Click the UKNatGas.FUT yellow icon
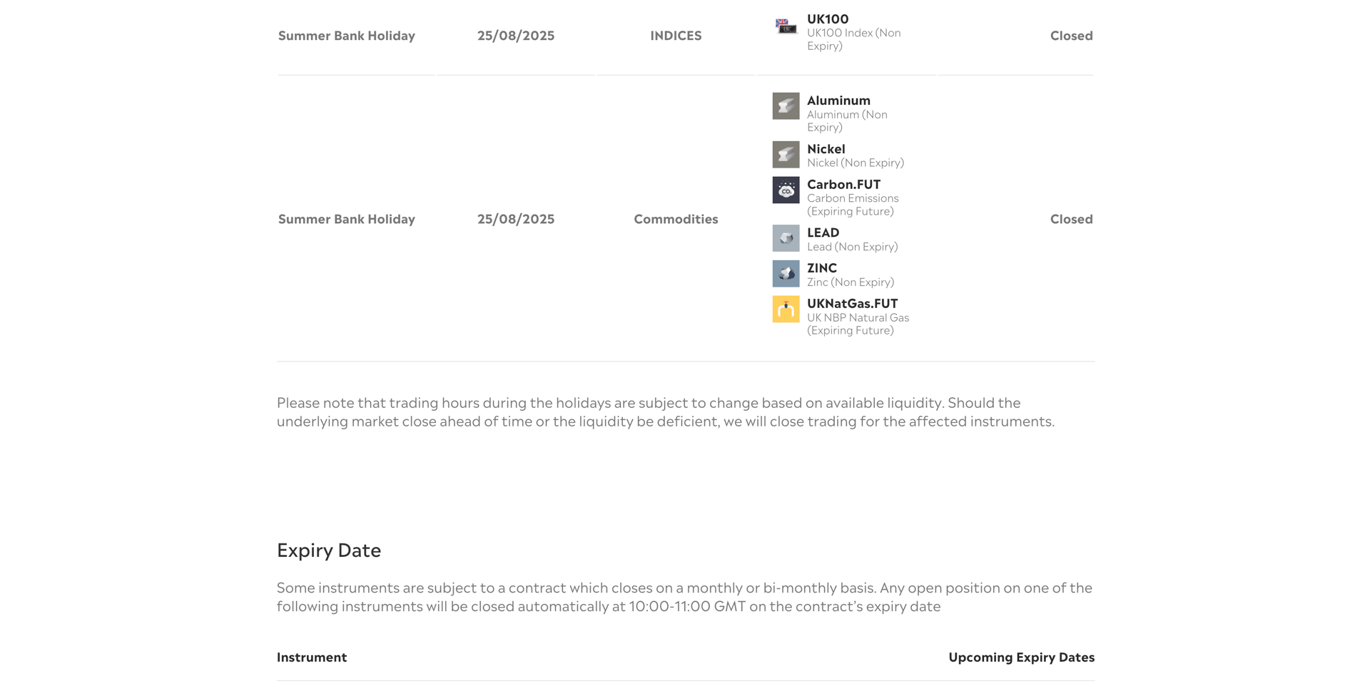Screen dimensions: 1370x696 point(786,309)
